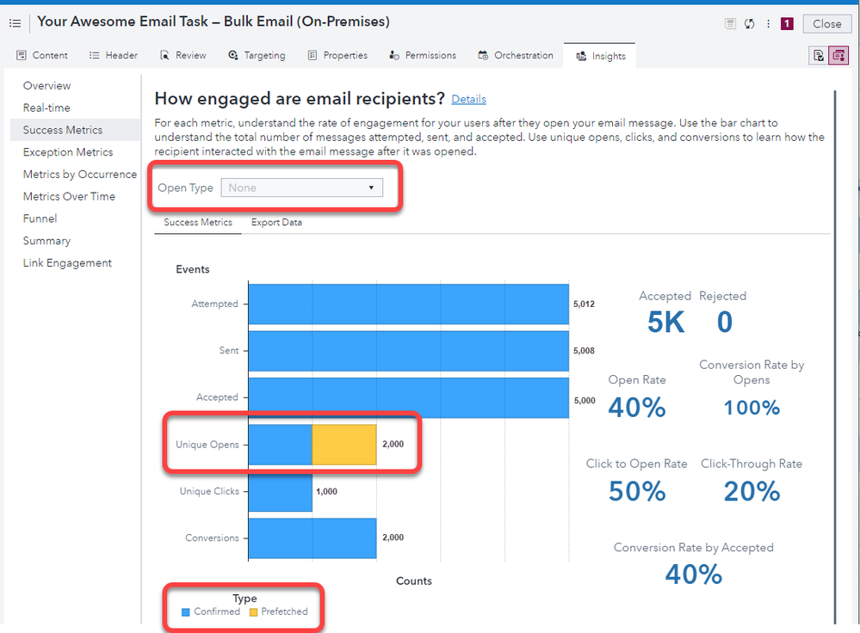The width and height of the screenshot is (860, 633).
Task: Open the Review tab
Action: (x=183, y=55)
